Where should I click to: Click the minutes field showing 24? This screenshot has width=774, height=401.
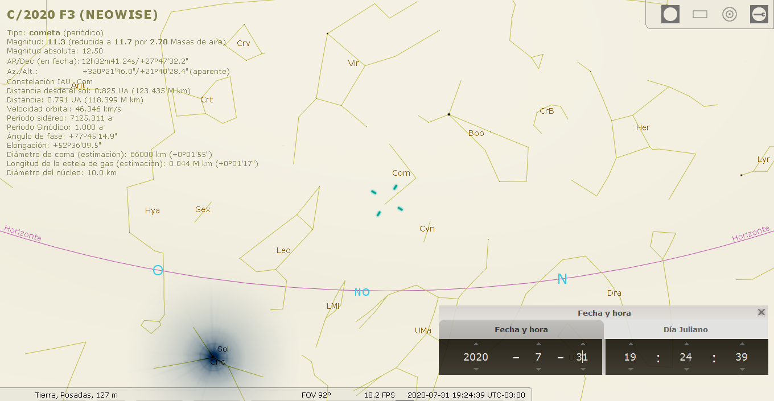pyautogui.click(x=686, y=357)
